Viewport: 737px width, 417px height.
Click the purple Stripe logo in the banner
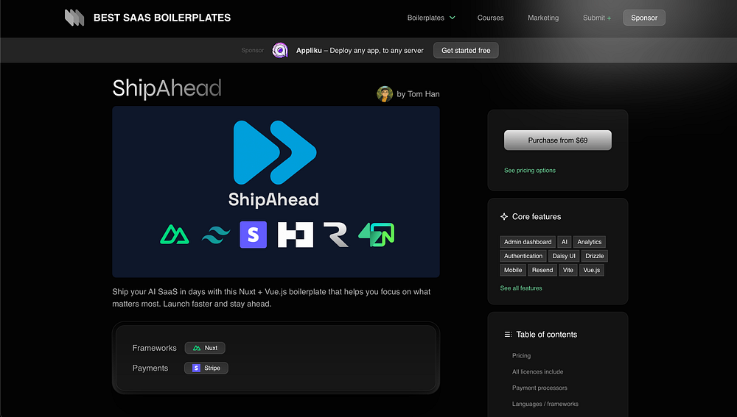[253, 235]
